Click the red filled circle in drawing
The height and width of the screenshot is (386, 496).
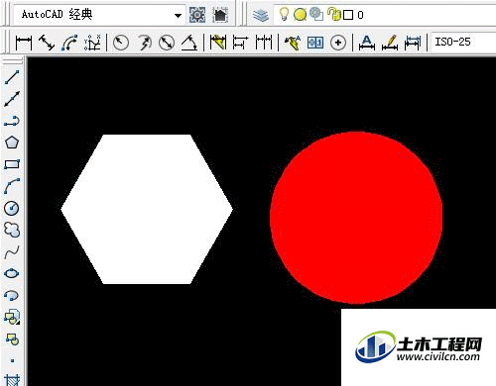356,218
